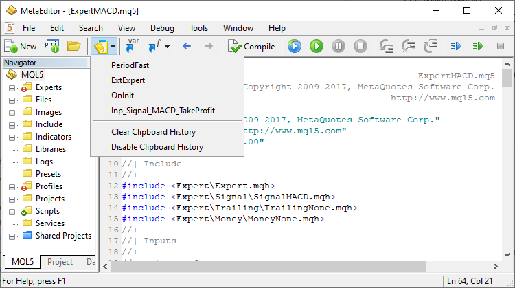Switch to the MQL5 navigator tab
This screenshot has height=288, width=515.
23,262
